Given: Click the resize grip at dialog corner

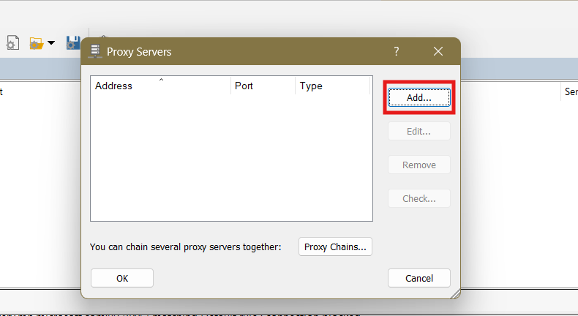Looking at the screenshot, I should coord(455,293).
